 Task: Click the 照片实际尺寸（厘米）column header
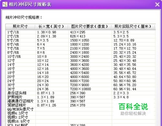[133, 26]
